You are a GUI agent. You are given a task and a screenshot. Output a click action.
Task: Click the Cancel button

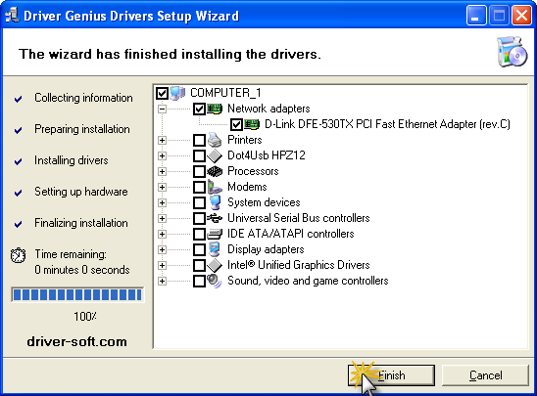[486, 375]
